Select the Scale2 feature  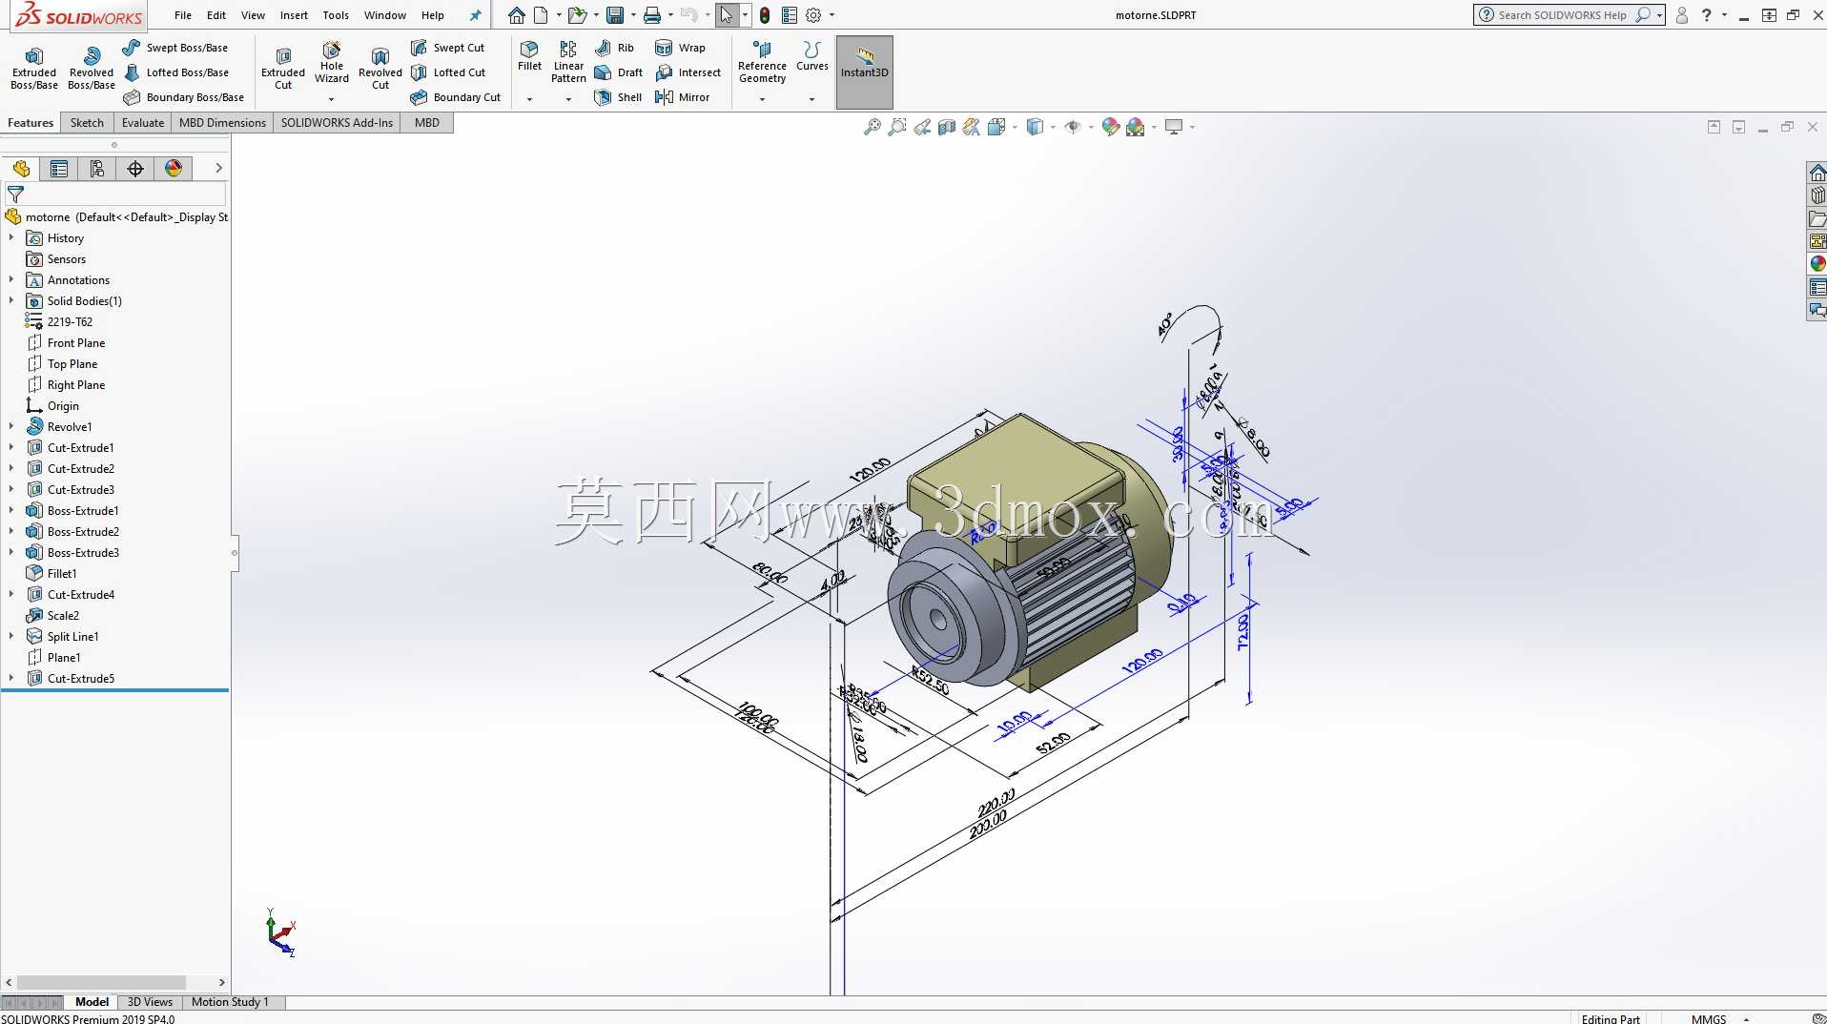coord(63,616)
